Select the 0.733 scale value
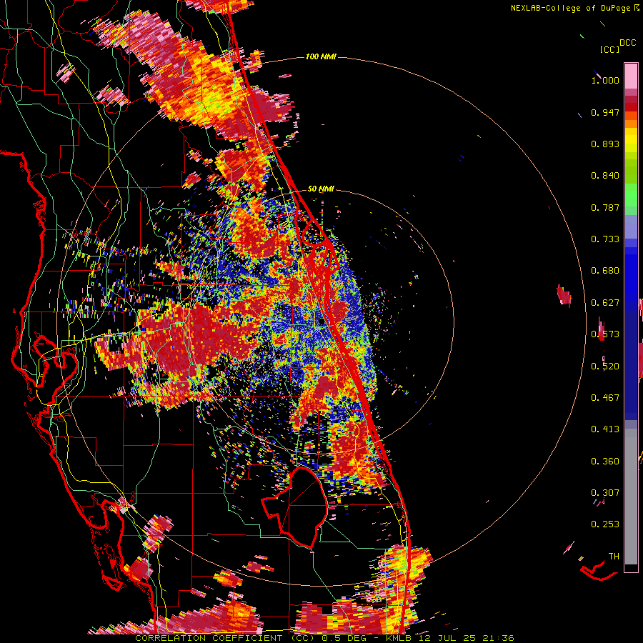Image resolution: width=643 pixels, height=643 pixels. point(605,239)
